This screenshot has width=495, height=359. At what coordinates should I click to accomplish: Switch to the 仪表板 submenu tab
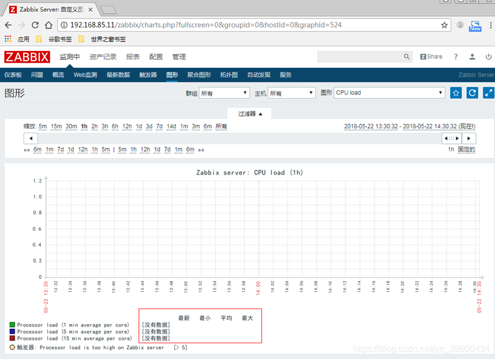click(13, 74)
